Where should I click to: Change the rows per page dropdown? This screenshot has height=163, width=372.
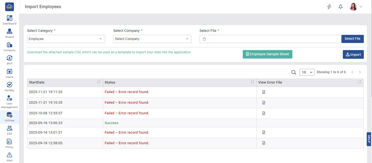pos(307,72)
